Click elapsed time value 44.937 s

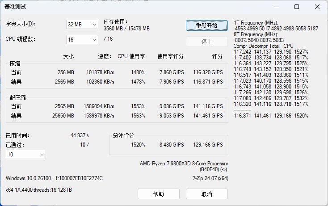point(80,135)
